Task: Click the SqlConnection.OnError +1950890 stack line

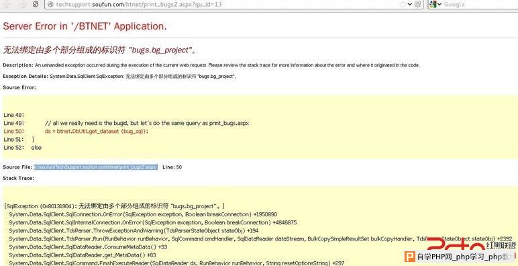Action: (x=143, y=214)
